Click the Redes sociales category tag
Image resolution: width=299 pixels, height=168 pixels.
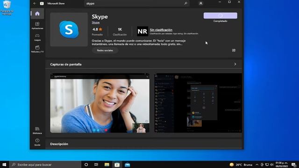pos(105,50)
